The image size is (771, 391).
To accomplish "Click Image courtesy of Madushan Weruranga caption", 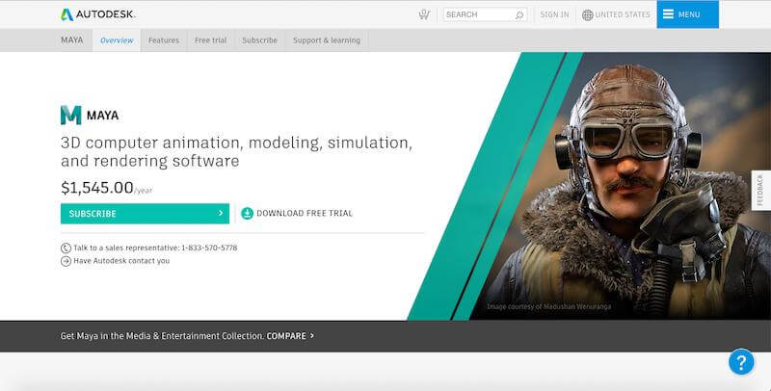I will [x=548, y=306].
